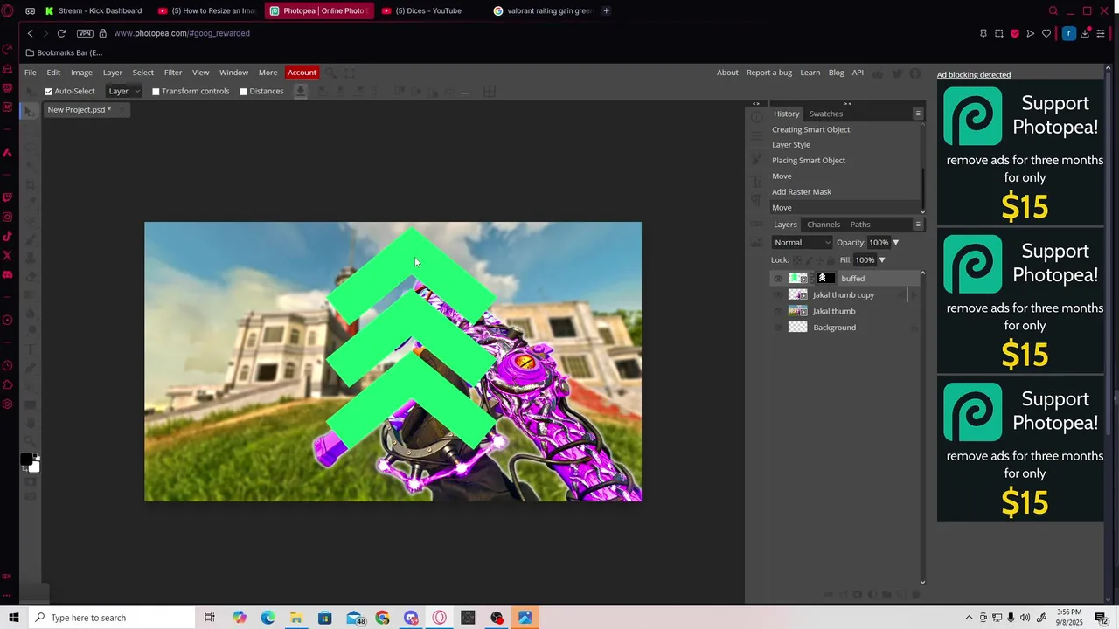Open browser snapshot icon in toolbar
The image size is (1119, 629).
tap(999, 33)
